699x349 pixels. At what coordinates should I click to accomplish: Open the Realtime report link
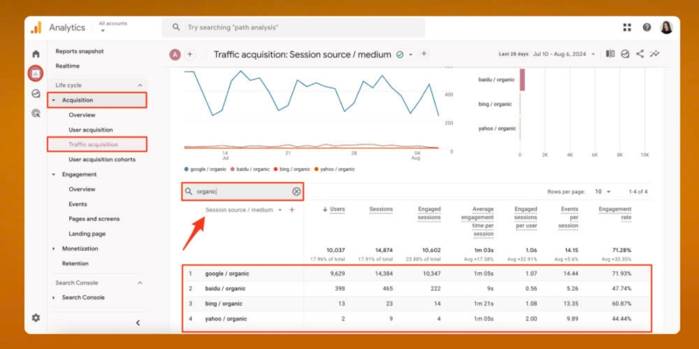tap(68, 66)
